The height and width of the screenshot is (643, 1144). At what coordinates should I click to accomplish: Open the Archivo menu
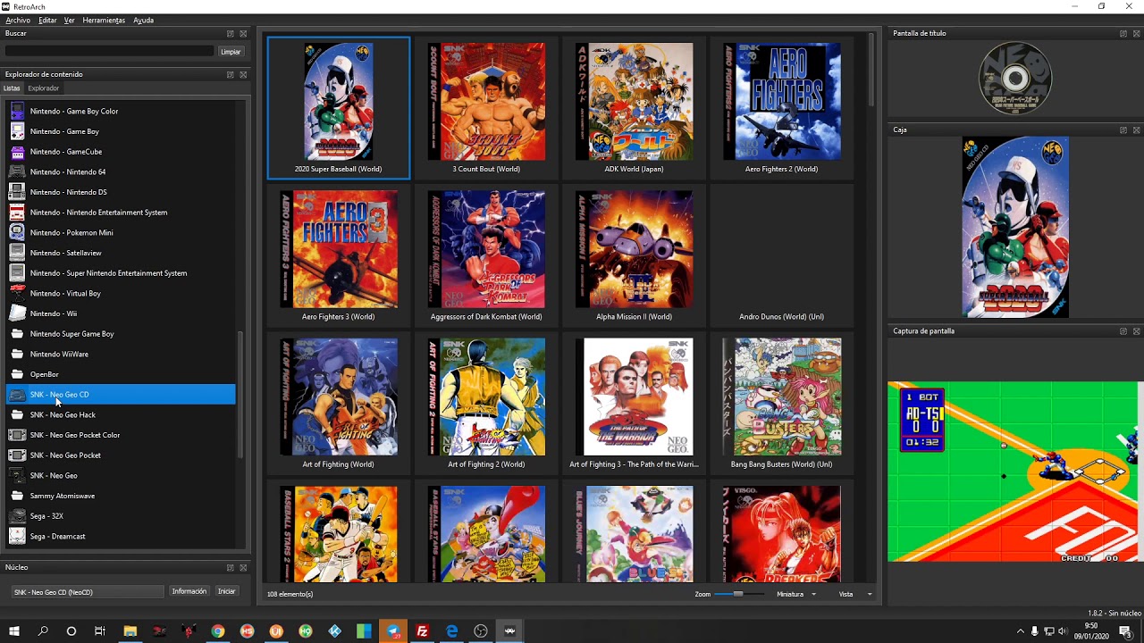click(18, 20)
